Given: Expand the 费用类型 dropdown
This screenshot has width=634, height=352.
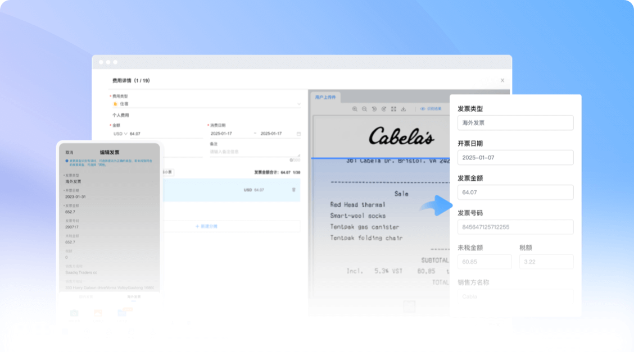Looking at the screenshot, I should coord(298,104).
